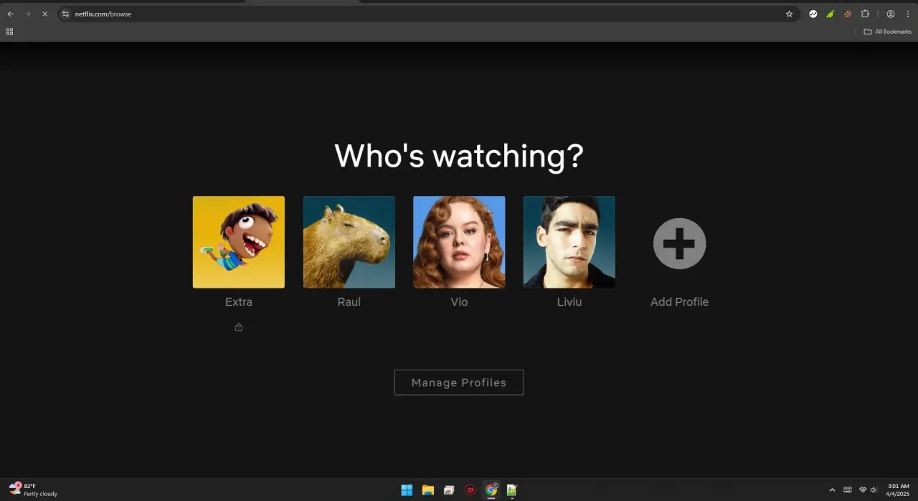This screenshot has height=501, width=918.
Task: Open the Vio profile avatar
Action: point(459,242)
